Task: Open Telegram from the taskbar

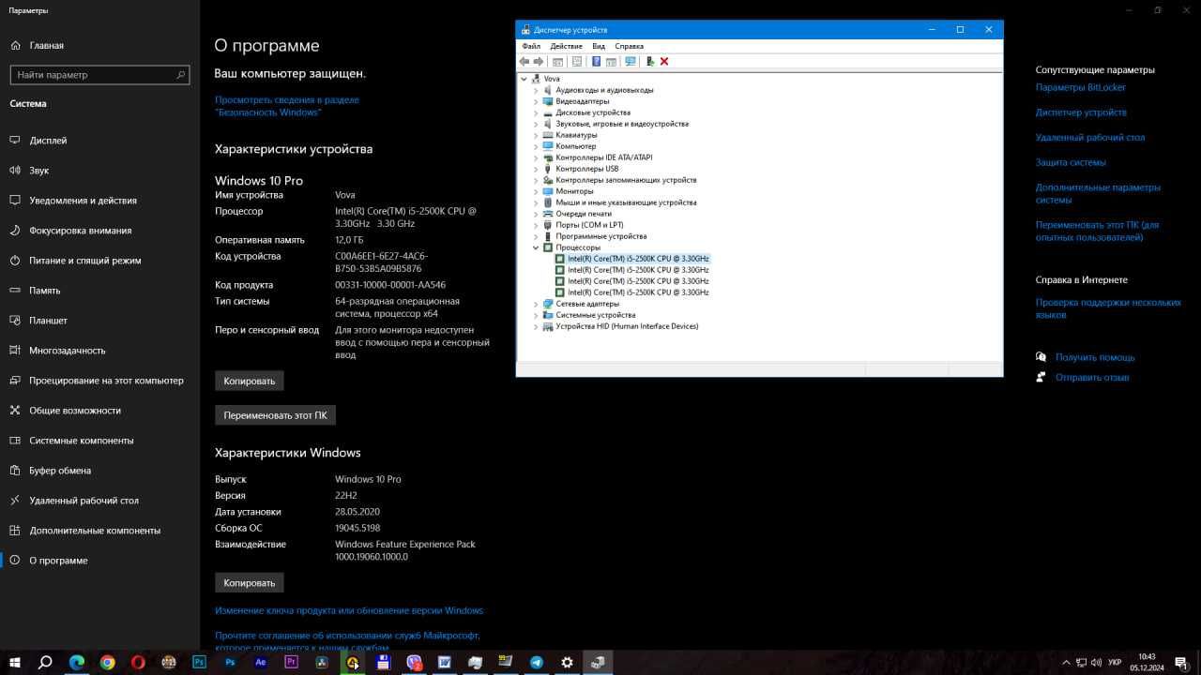Action: tap(537, 662)
